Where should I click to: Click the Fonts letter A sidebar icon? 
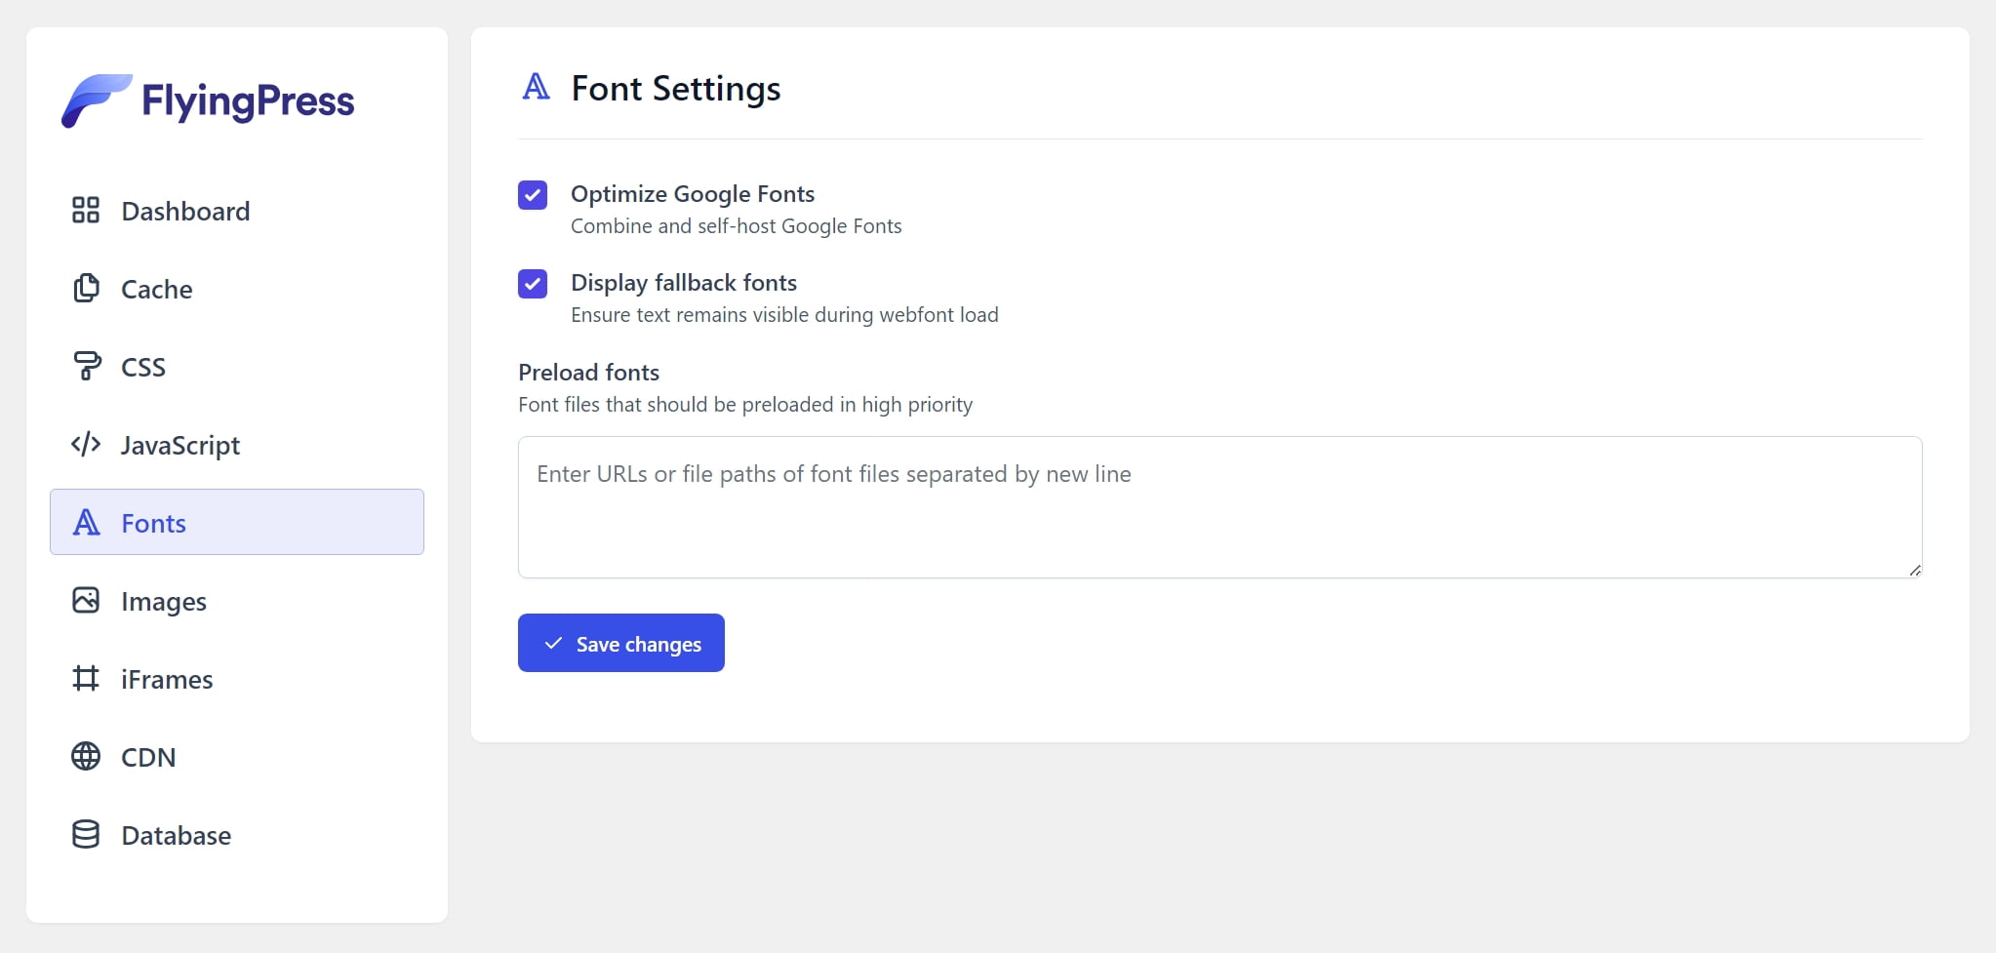(x=87, y=522)
